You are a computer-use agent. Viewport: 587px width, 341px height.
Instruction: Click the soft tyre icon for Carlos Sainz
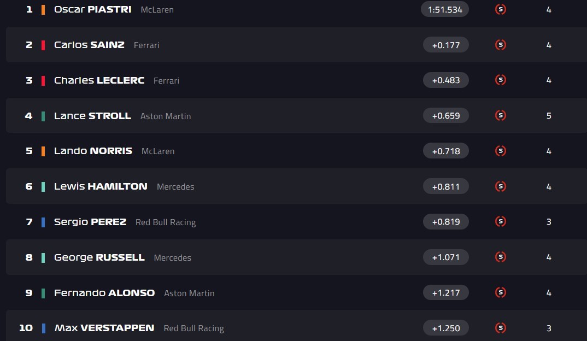pos(501,45)
